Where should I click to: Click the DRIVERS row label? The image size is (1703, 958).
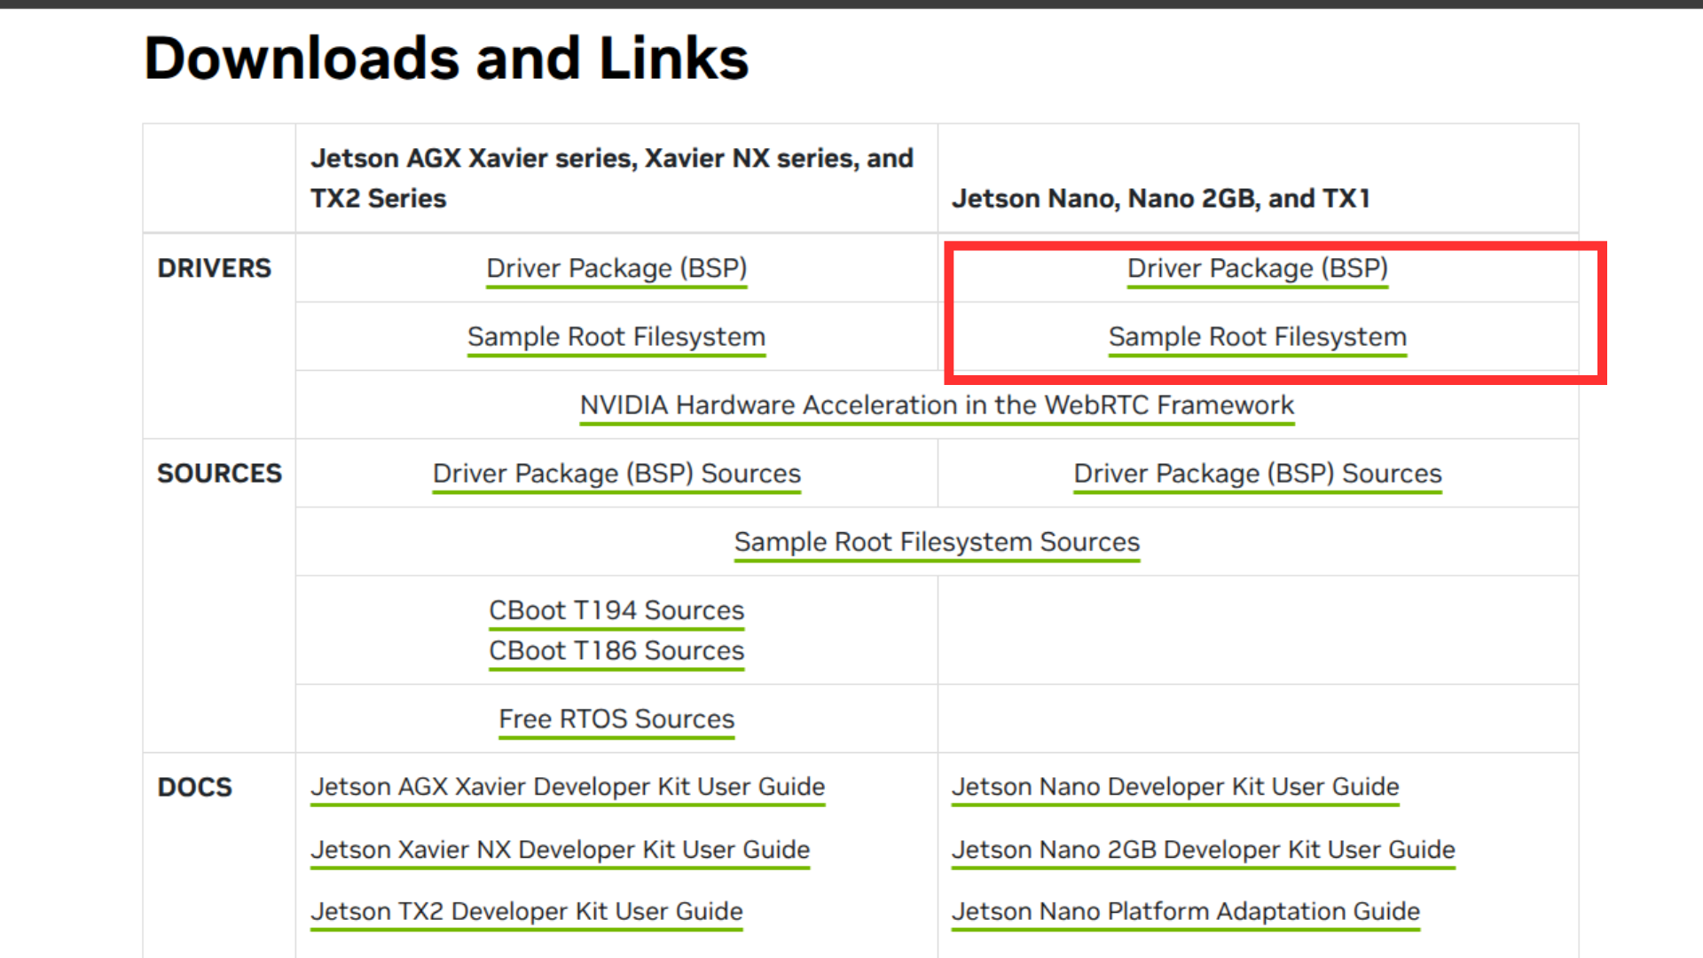pyautogui.click(x=214, y=268)
